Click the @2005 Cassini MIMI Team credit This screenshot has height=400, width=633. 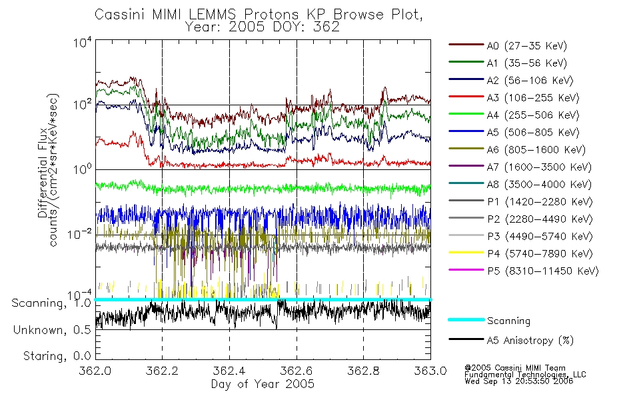[514, 368]
